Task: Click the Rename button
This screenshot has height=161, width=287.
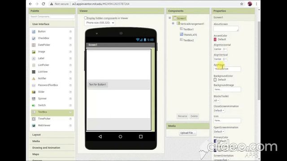Action: (183, 116)
